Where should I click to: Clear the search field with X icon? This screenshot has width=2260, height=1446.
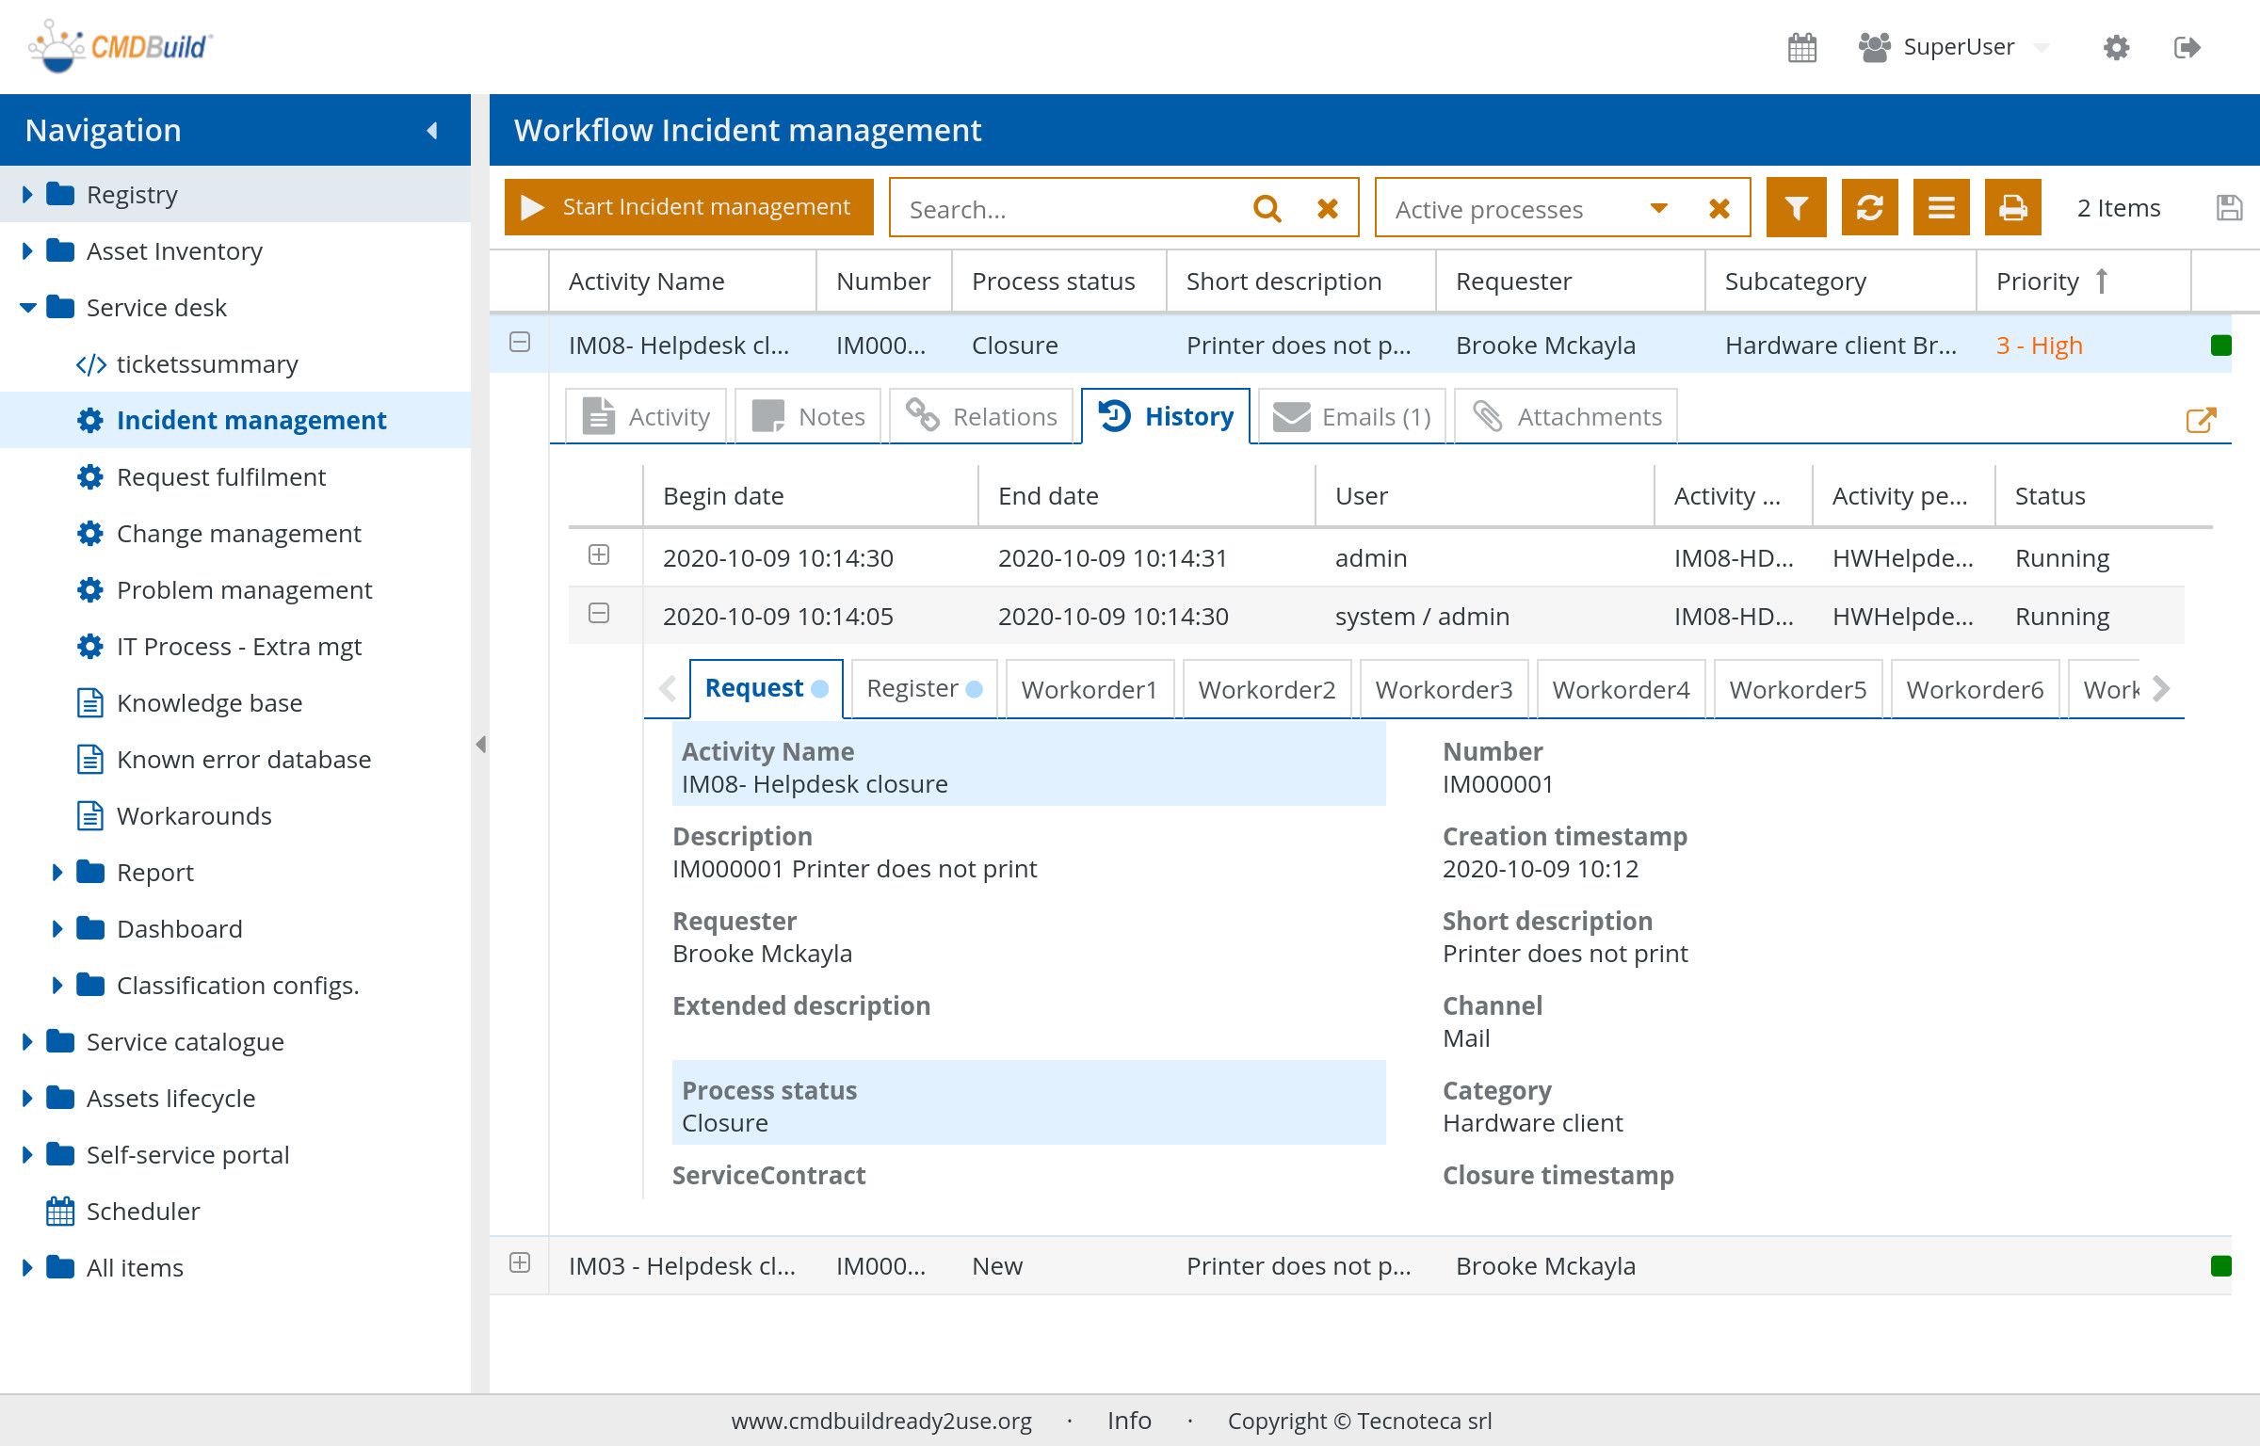(1328, 208)
